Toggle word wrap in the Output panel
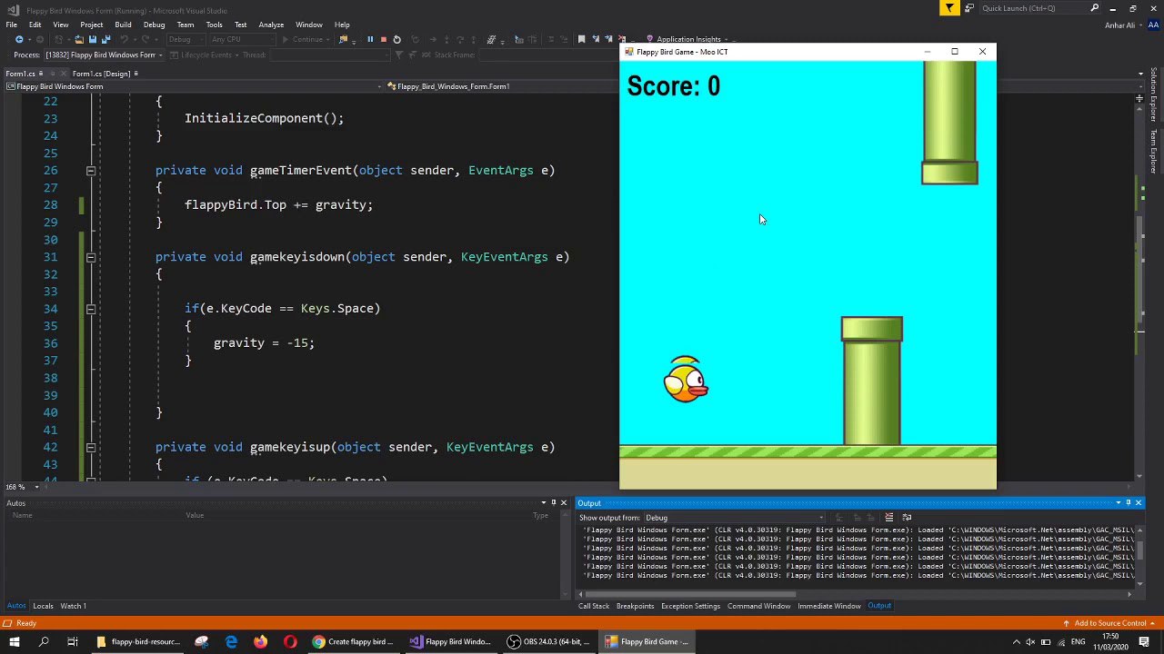 point(907,518)
